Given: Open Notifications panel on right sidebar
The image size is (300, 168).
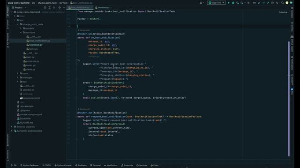Looking at the screenshot, I should tap(292, 63).
